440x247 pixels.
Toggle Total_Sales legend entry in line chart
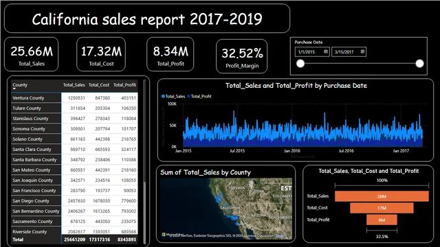point(173,96)
